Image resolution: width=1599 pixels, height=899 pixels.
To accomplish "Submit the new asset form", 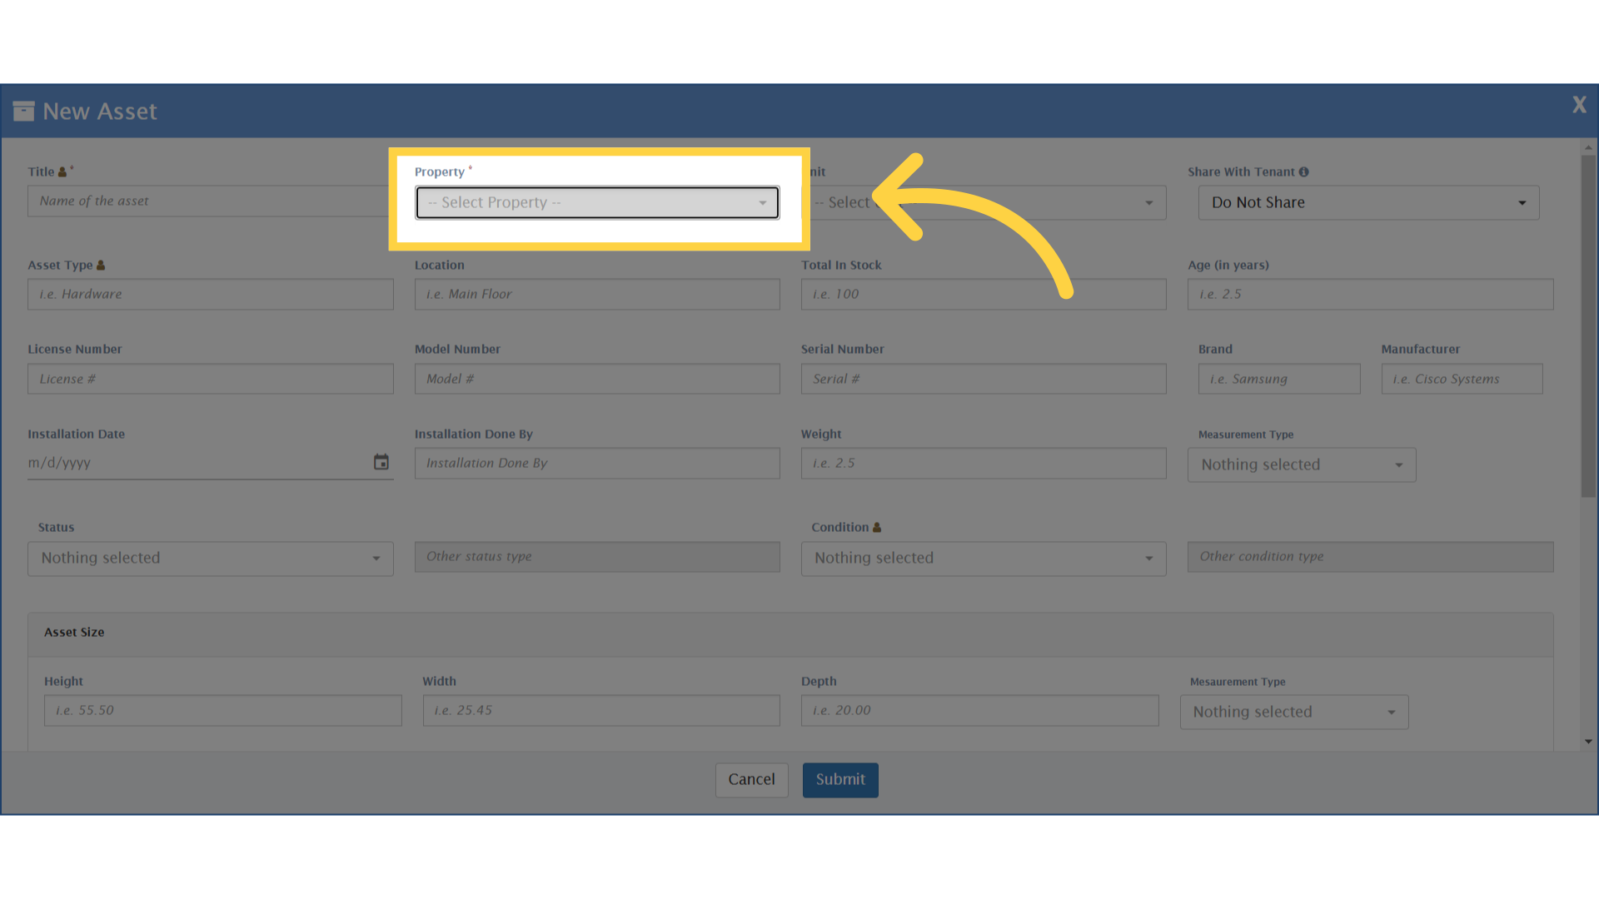I will point(840,780).
